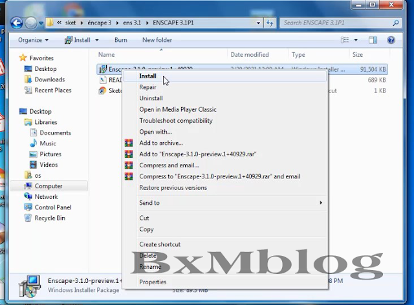Choose Create shortcut from context menu

click(x=160, y=244)
